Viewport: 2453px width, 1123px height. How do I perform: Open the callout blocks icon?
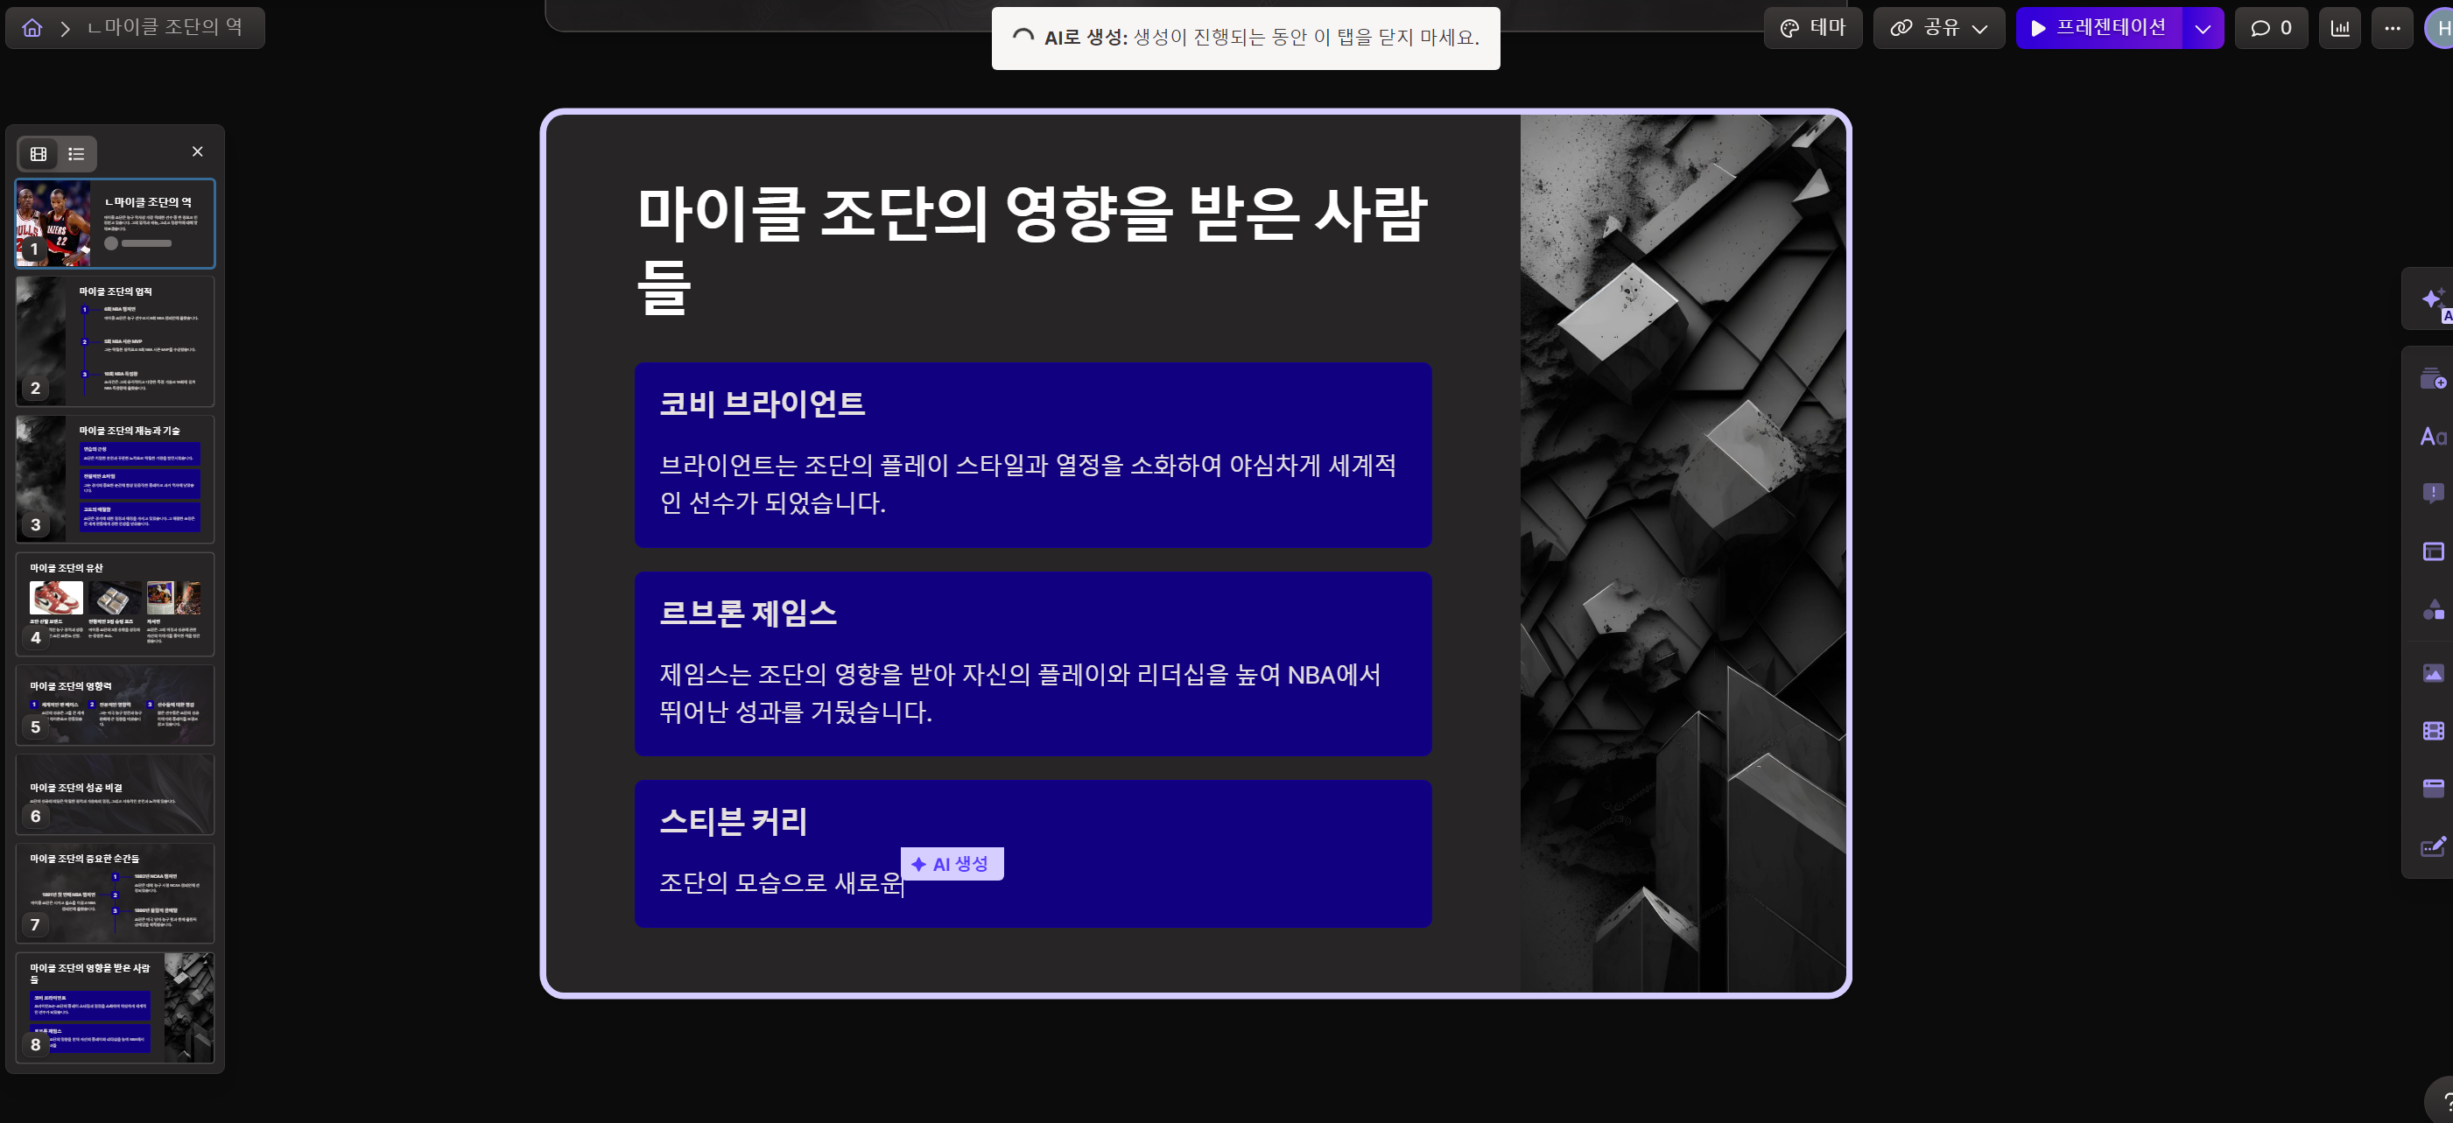coord(2433,493)
